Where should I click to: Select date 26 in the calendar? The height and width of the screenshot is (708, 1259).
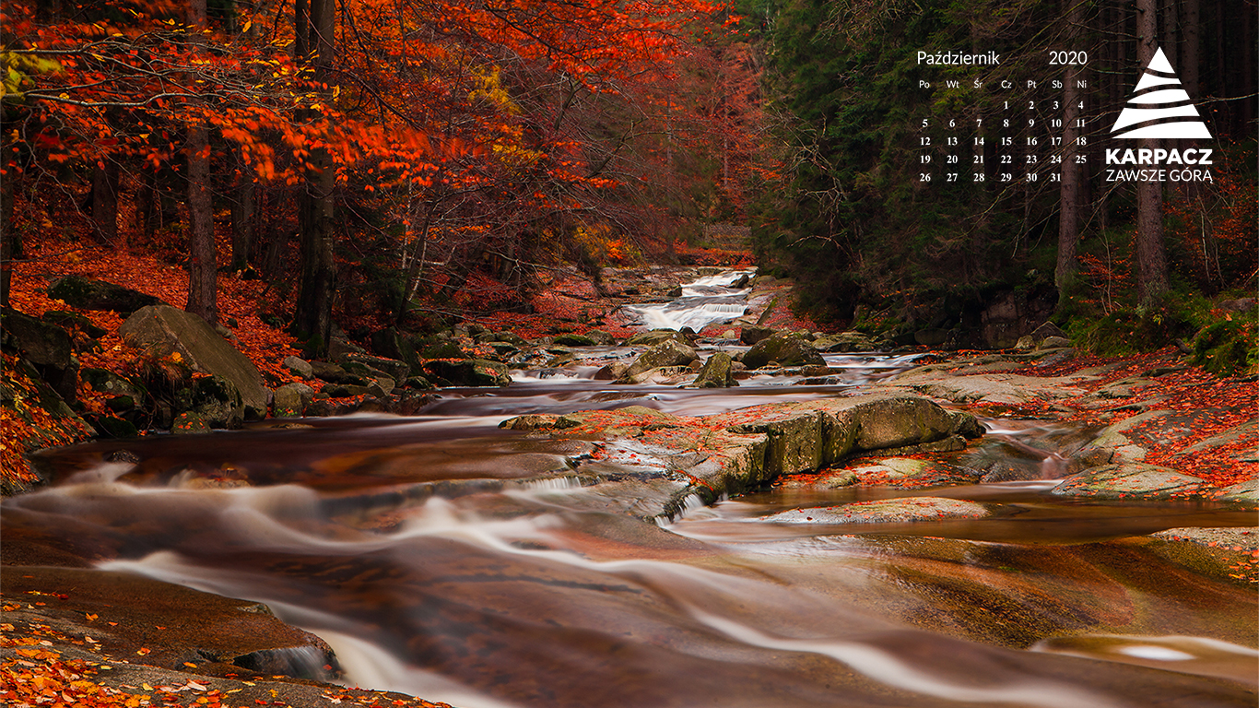pos(925,177)
